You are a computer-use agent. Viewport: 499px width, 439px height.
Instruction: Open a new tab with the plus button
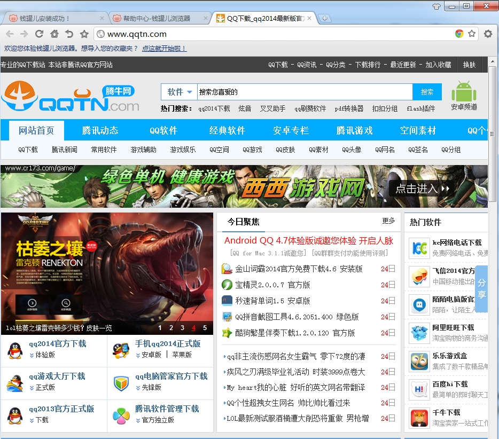[x=324, y=18]
